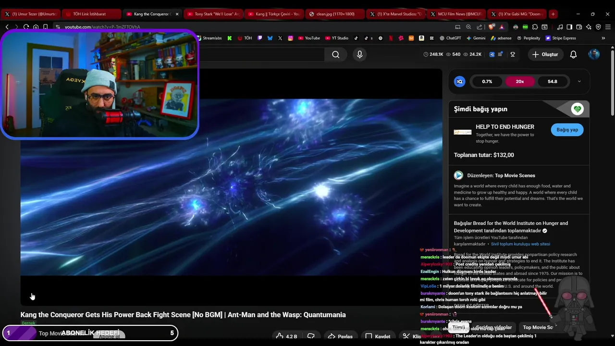Click the X bookmark icon in bookmarks bar
The height and width of the screenshot is (346, 615).
(280, 38)
